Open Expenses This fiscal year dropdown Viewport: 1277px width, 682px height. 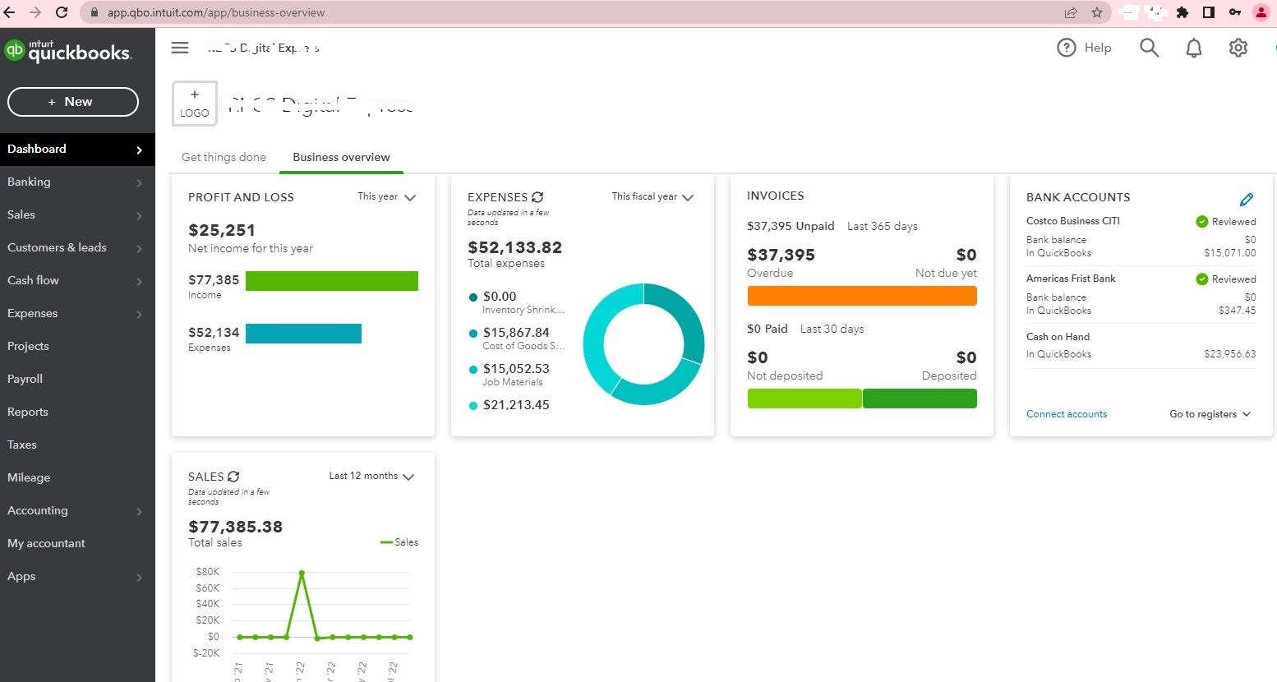pyautogui.click(x=652, y=197)
